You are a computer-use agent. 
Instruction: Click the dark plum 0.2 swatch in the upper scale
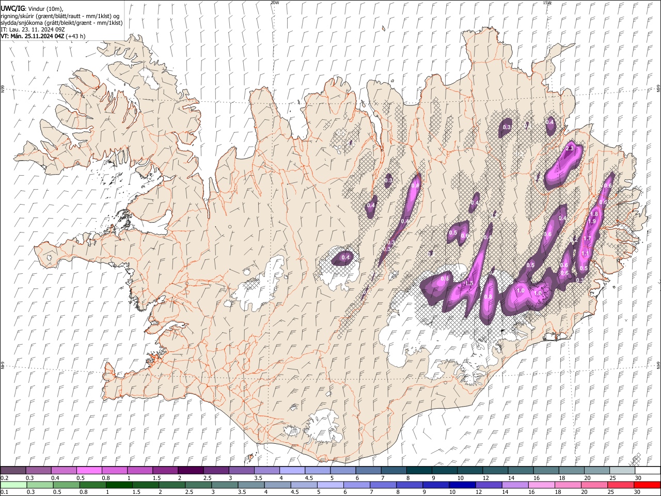point(13,471)
